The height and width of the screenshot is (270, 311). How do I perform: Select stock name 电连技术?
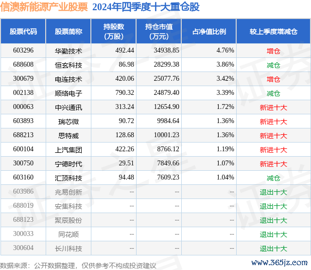point(69,79)
